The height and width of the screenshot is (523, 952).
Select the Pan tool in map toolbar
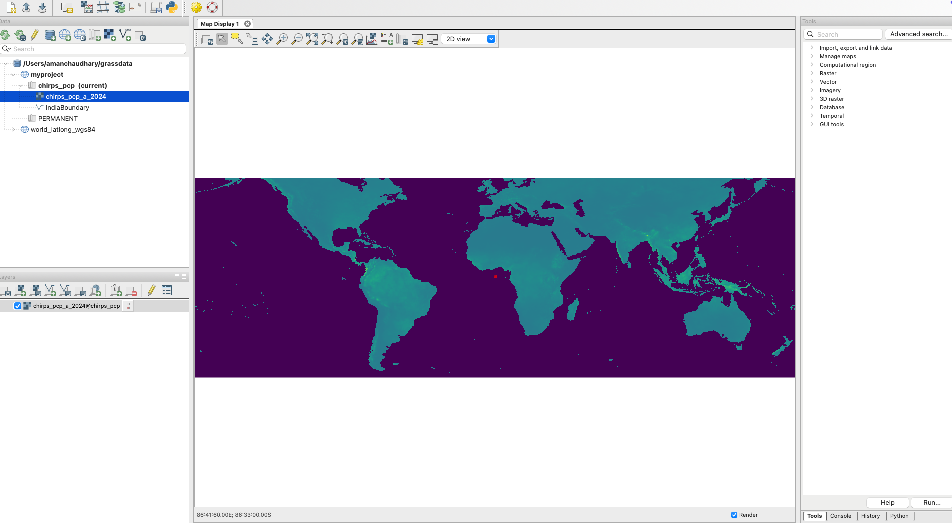click(x=267, y=39)
